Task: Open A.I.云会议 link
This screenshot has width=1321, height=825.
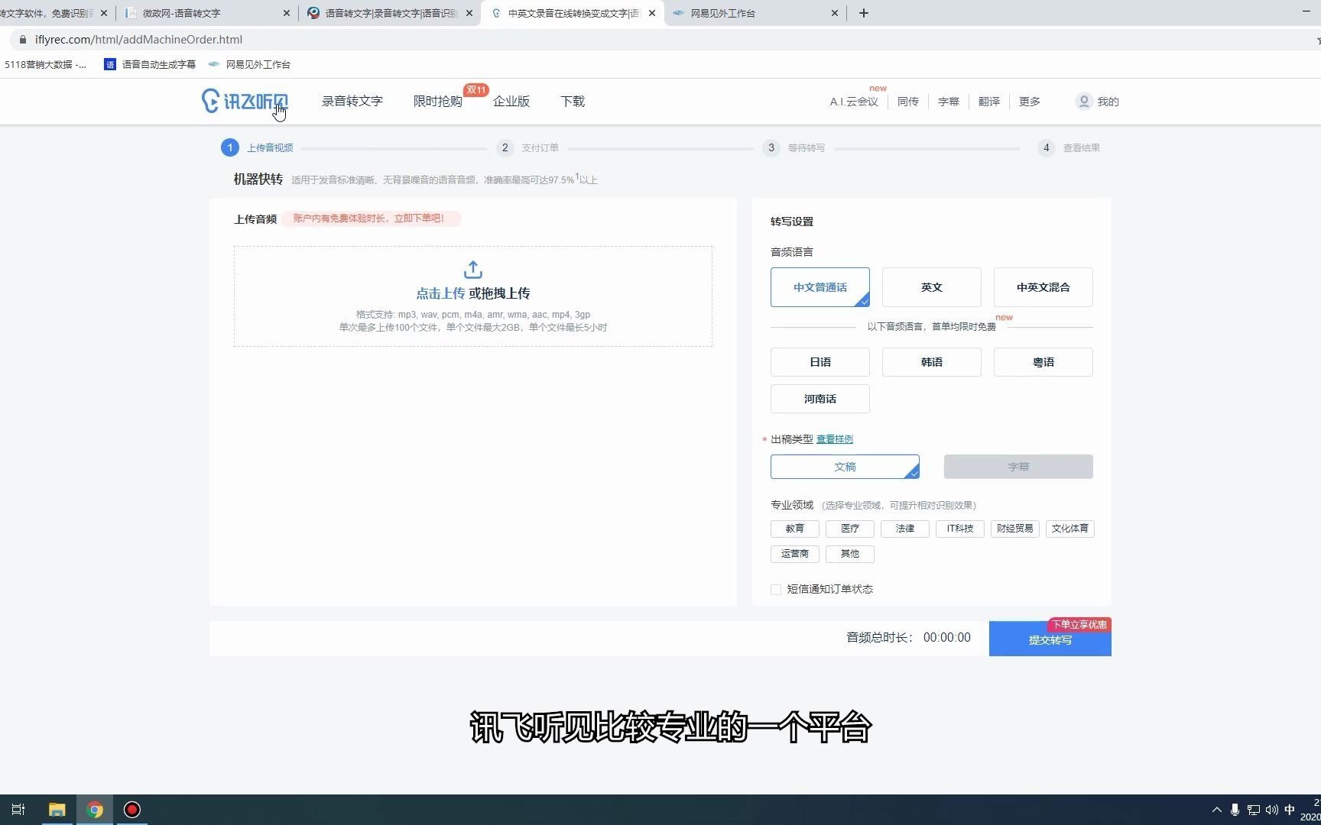Action: click(854, 102)
